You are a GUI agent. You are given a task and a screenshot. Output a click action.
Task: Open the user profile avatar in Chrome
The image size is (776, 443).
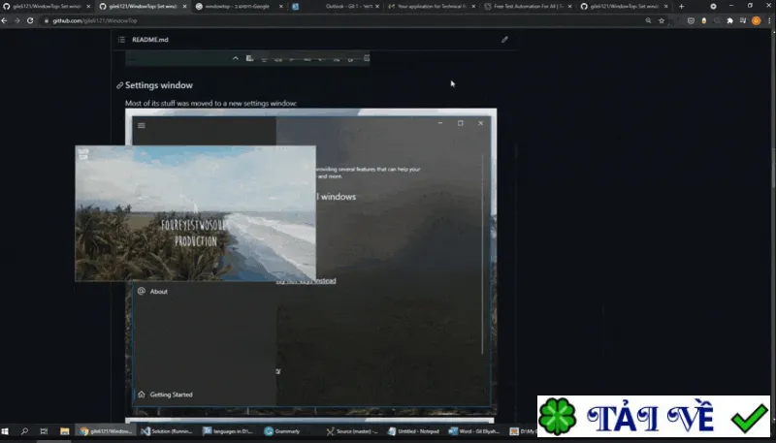click(x=756, y=20)
